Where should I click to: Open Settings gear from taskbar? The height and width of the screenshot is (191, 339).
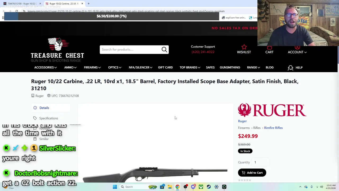(x=216, y=187)
